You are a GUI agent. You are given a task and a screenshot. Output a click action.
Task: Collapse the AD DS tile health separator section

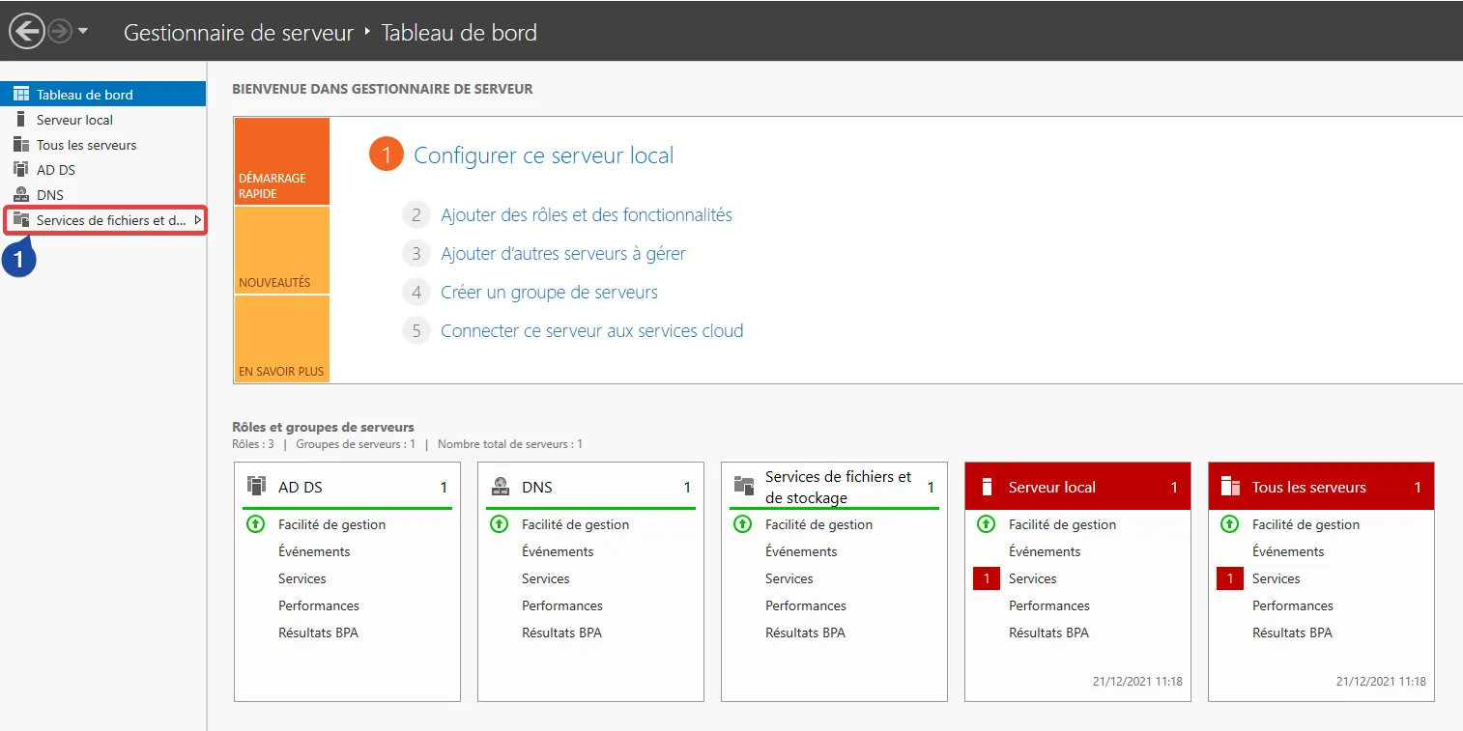tap(348, 506)
